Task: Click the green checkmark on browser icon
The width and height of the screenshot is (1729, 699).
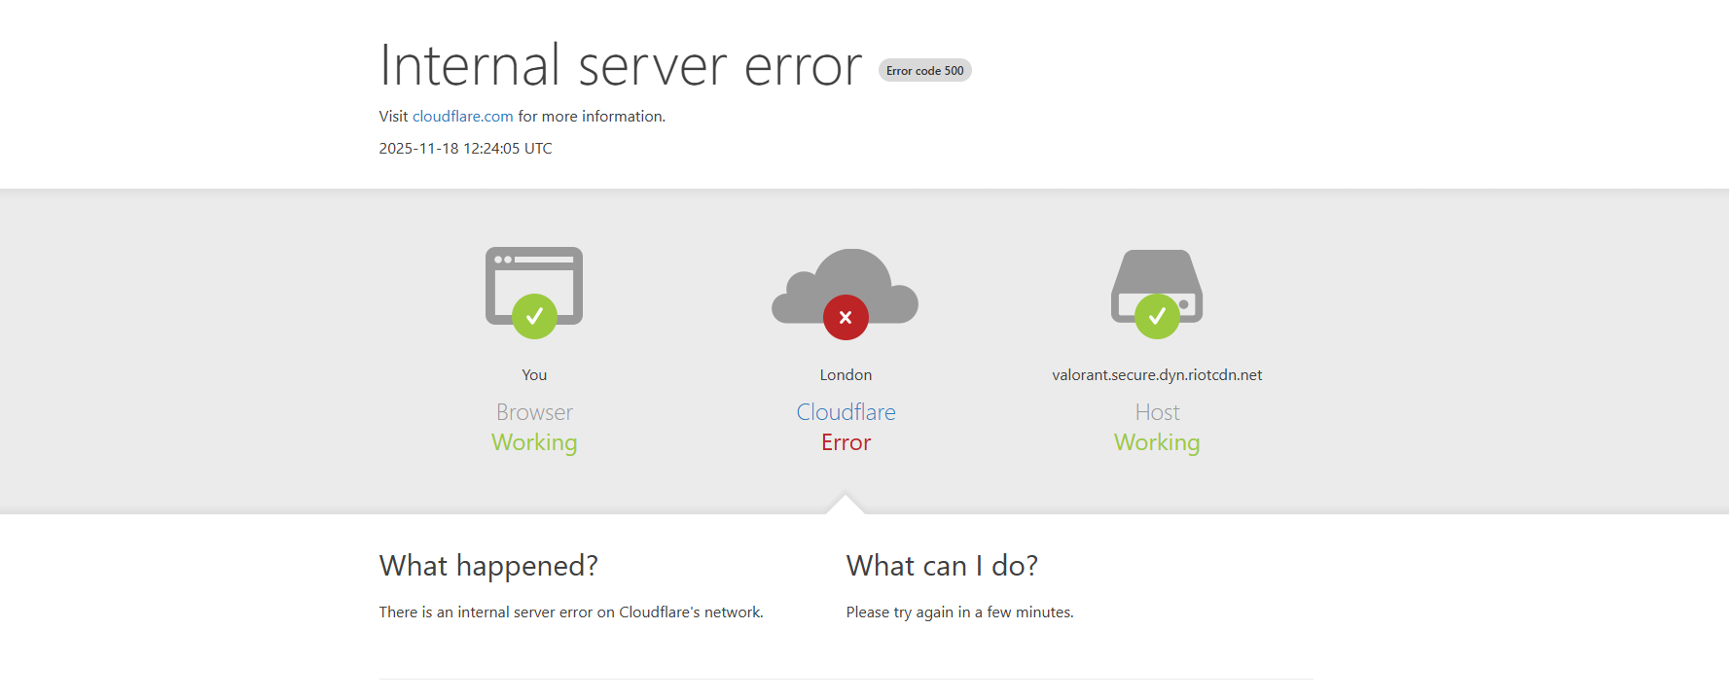Action: [534, 316]
